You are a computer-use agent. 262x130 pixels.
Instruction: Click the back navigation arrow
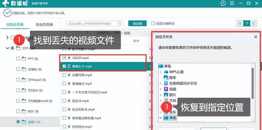pos(66,32)
